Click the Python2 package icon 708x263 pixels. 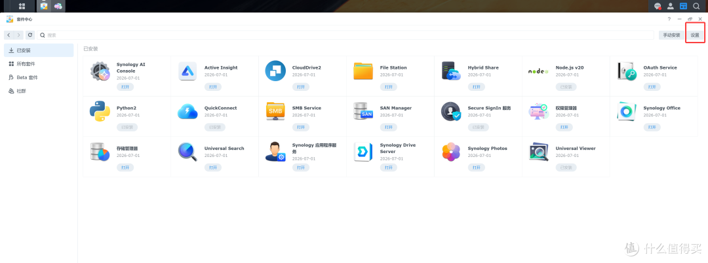[x=100, y=111]
